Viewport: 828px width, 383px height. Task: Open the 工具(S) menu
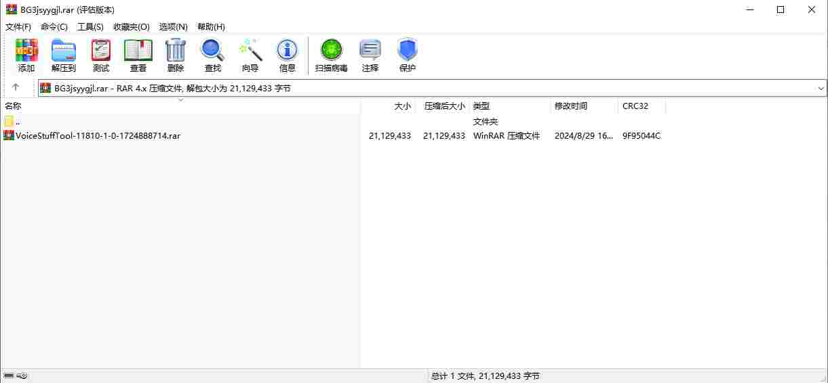coord(90,26)
